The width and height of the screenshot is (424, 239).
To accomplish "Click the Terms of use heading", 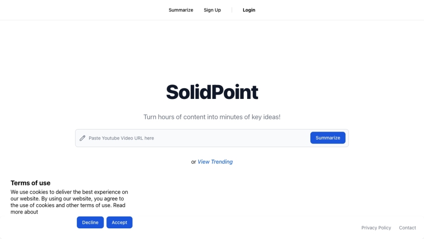I will (x=31, y=183).
